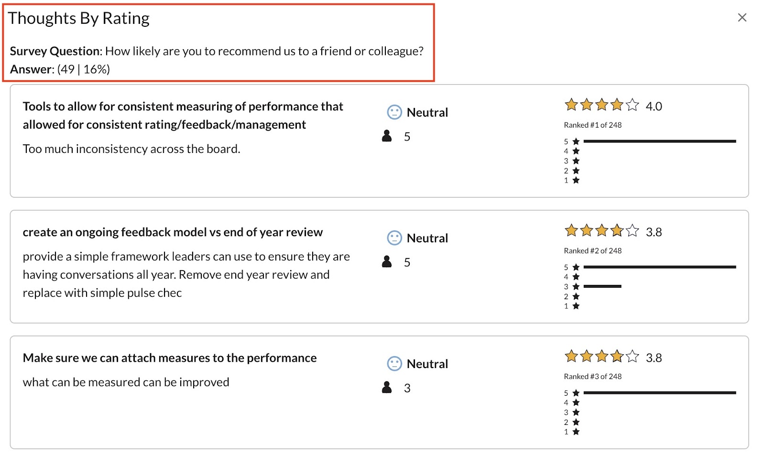This screenshot has width=765, height=456.
Task: Click the person icon in the ongoing feedback card
Action: (387, 262)
